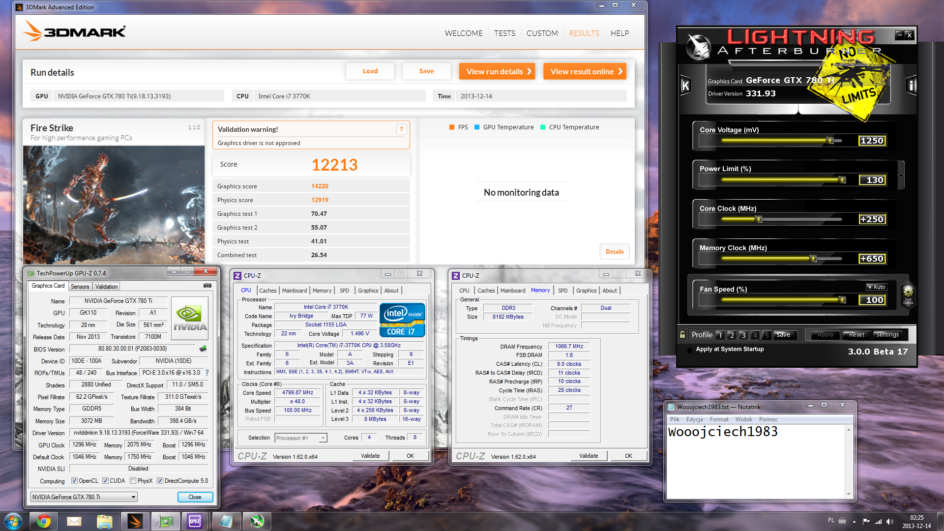Open Google Chrome from the taskbar
The width and height of the screenshot is (944, 531).
pyautogui.click(x=43, y=521)
